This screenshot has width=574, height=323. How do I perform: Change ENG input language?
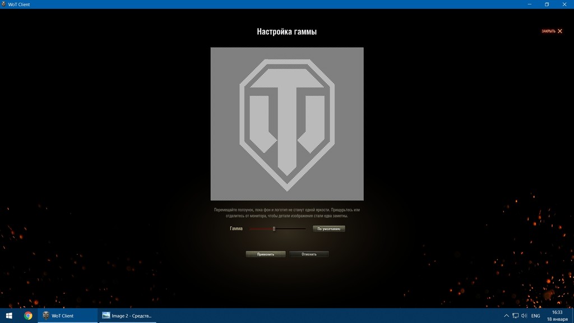[535, 316]
